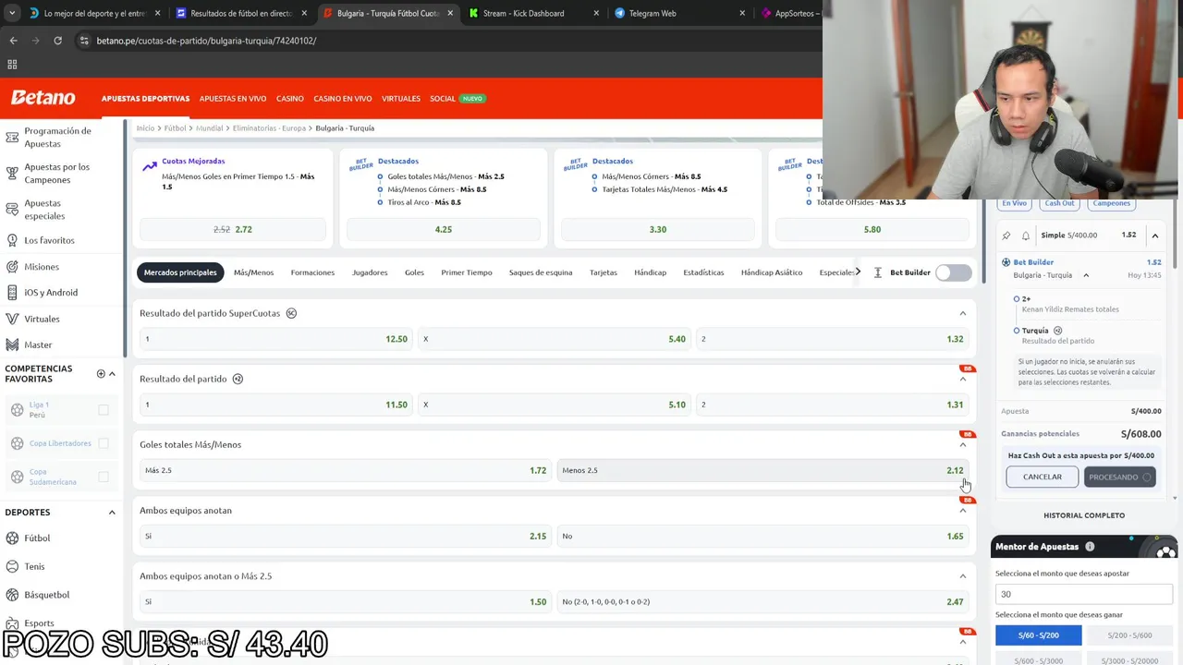1183x665 pixels.
Task: Open the Casino menu item
Action: pos(289,99)
